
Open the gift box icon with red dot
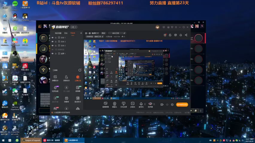coord(165,35)
